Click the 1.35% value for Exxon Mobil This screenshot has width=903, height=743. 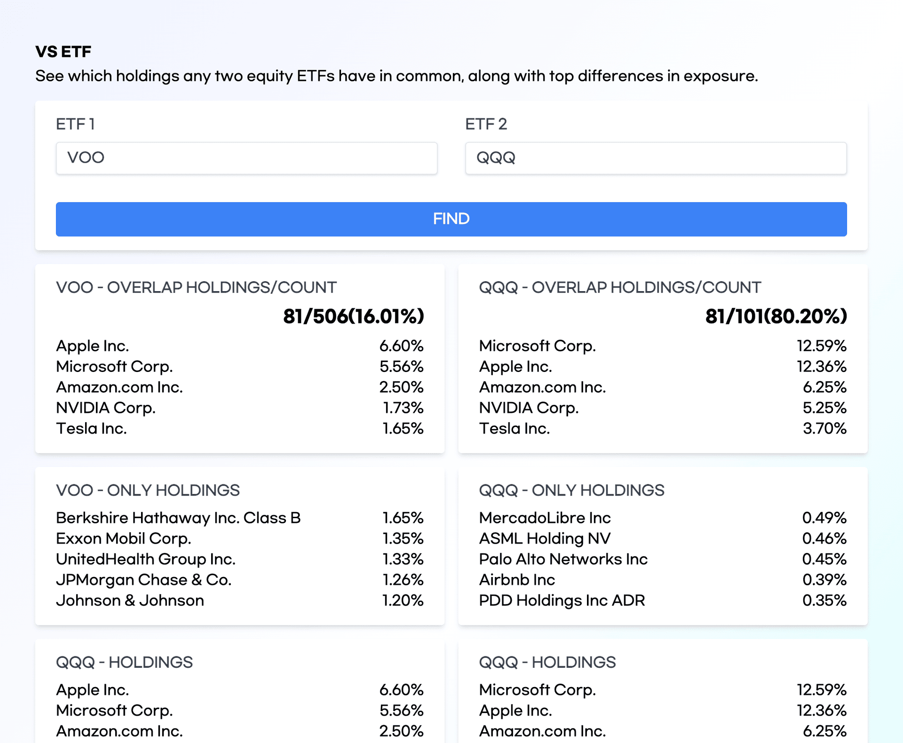pos(403,538)
